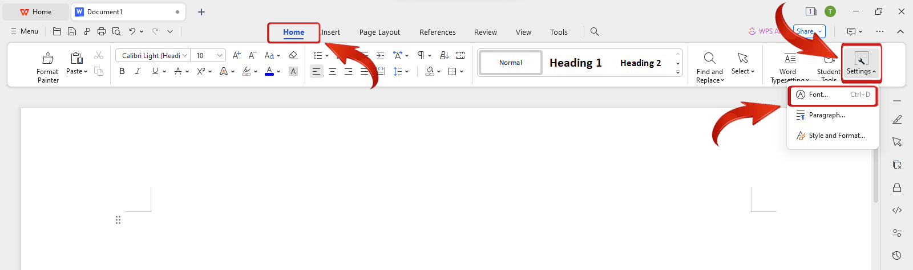Switch to the Home ribbon tab
The image size is (913, 270).
pyautogui.click(x=294, y=32)
